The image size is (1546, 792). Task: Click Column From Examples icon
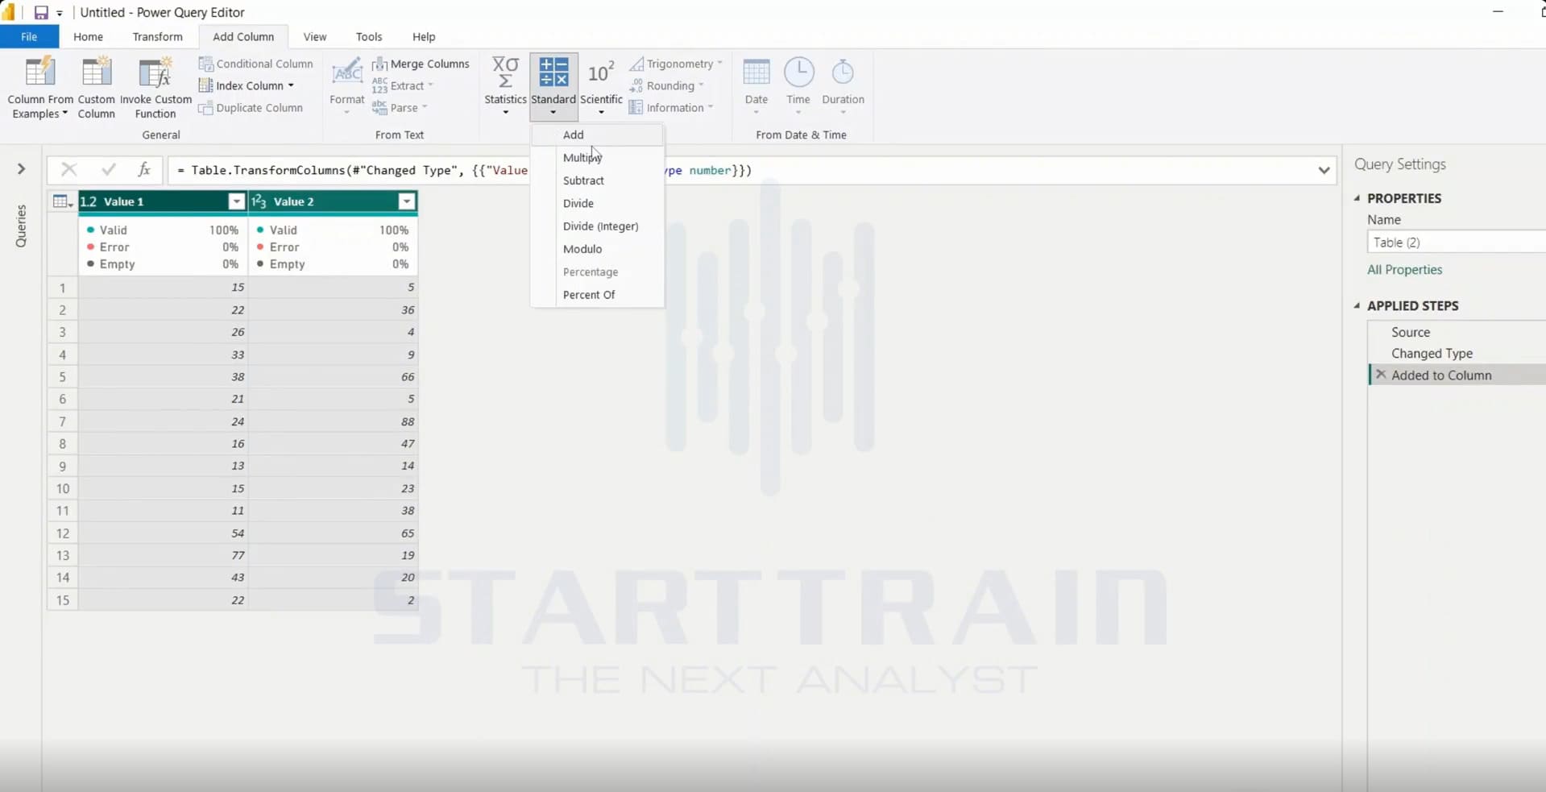39,73
